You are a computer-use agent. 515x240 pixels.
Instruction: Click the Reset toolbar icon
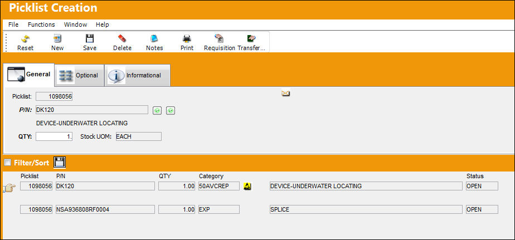[25, 39]
